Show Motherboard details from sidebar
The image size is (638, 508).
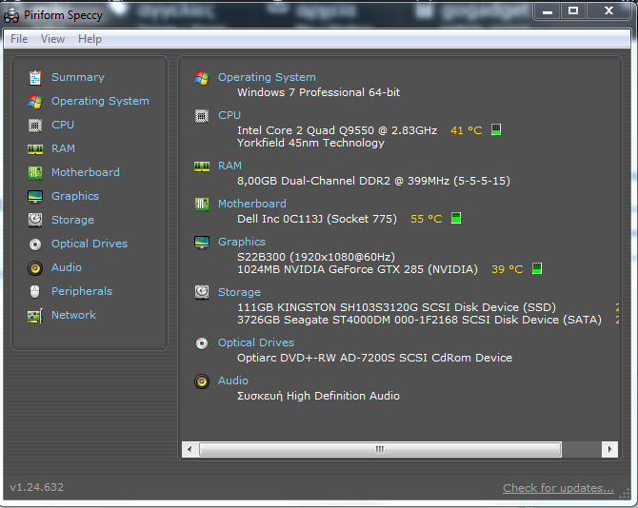pyautogui.click(x=86, y=172)
